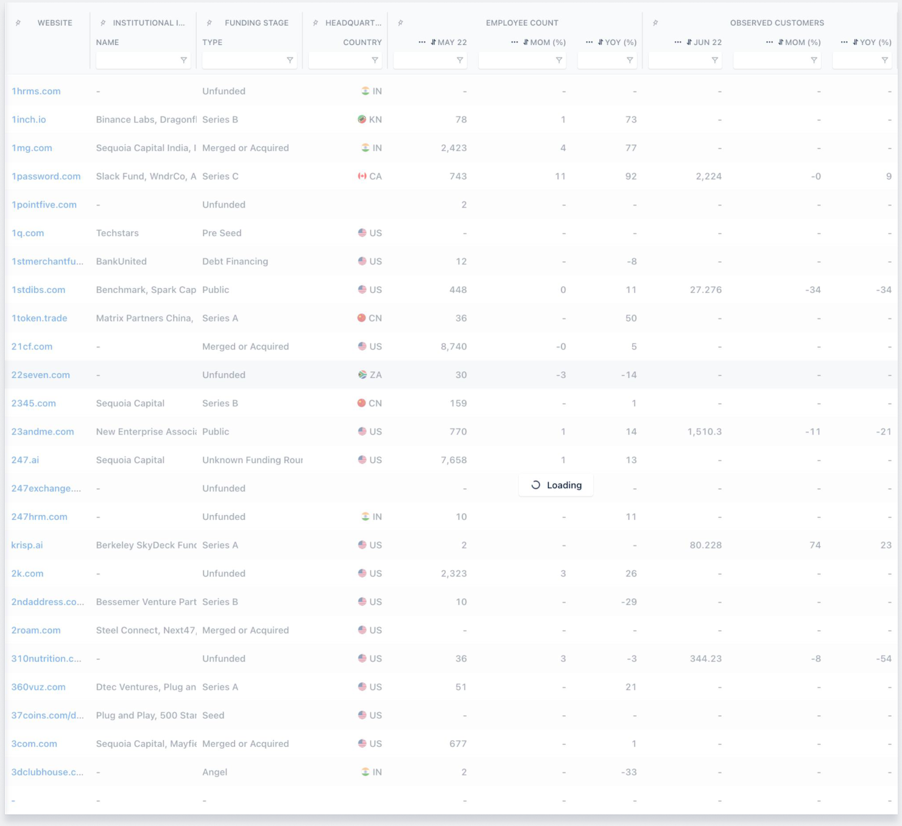Pin the Employee Count column group
The height and width of the screenshot is (826, 902).
(x=400, y=23)
